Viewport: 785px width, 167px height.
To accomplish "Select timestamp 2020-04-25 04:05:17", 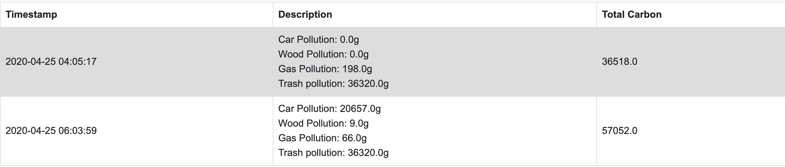I will click(x=51, y=61).
